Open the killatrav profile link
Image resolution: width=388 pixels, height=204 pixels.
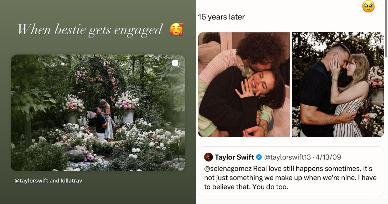72,180
